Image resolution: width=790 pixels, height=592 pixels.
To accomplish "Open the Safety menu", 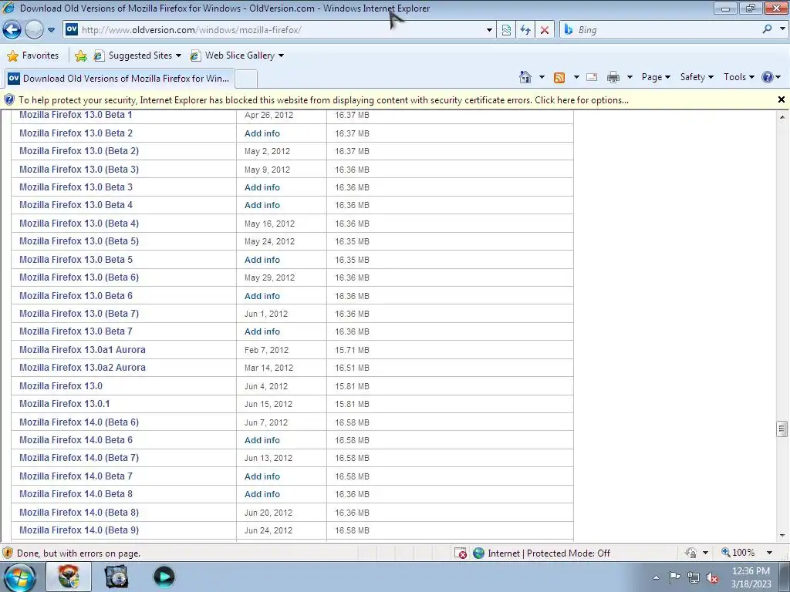I will click(697, 77).
